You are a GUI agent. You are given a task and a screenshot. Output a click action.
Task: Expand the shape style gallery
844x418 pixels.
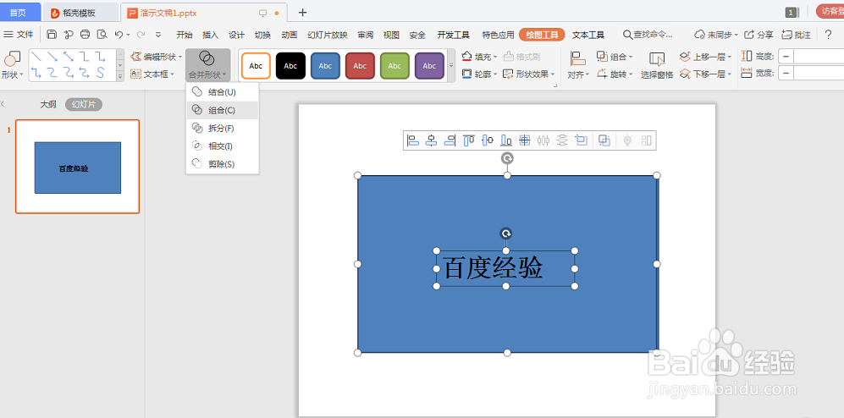(451, 65)
